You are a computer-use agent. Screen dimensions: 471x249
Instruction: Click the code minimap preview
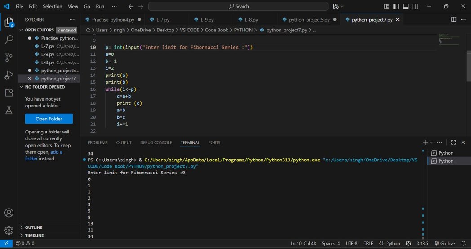[x=449, y=39]
